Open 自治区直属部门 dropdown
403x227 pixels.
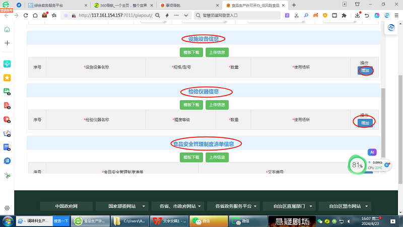pyautogui.click(x=289, y=206)
